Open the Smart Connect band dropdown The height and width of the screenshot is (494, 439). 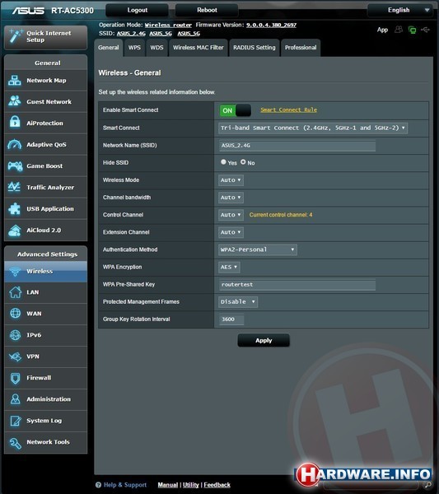tap(313, 128)
